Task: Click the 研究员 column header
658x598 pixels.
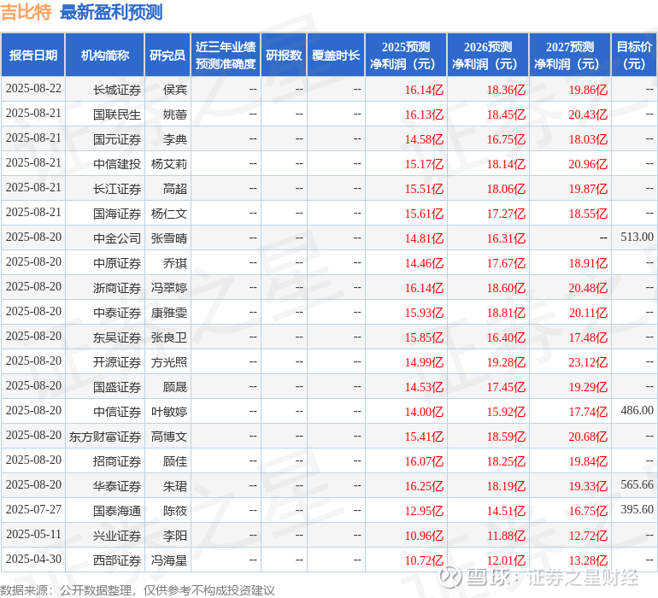Action: 167,55
